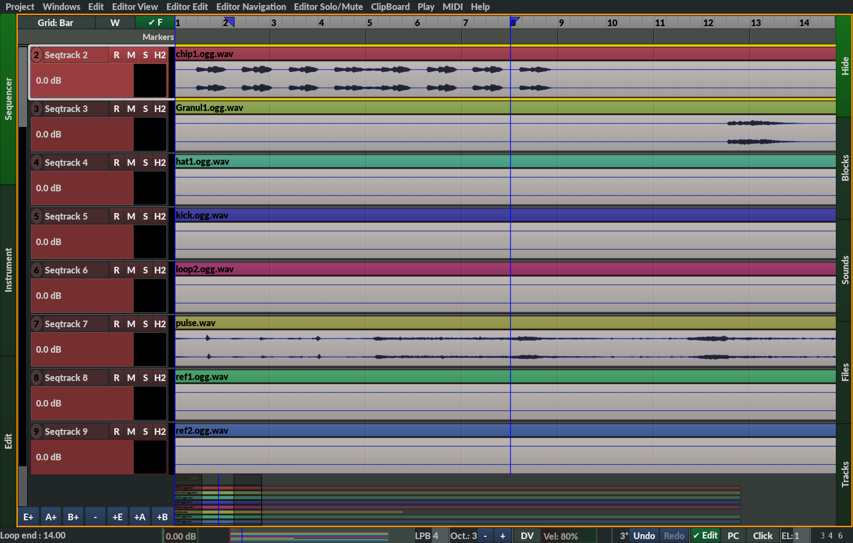Image resolution: width=853 pixels, height=543 pixels.
Task: Adjust the Seqtrack 4 0.0 dB volume slider
Action: [x=82, y=188]
